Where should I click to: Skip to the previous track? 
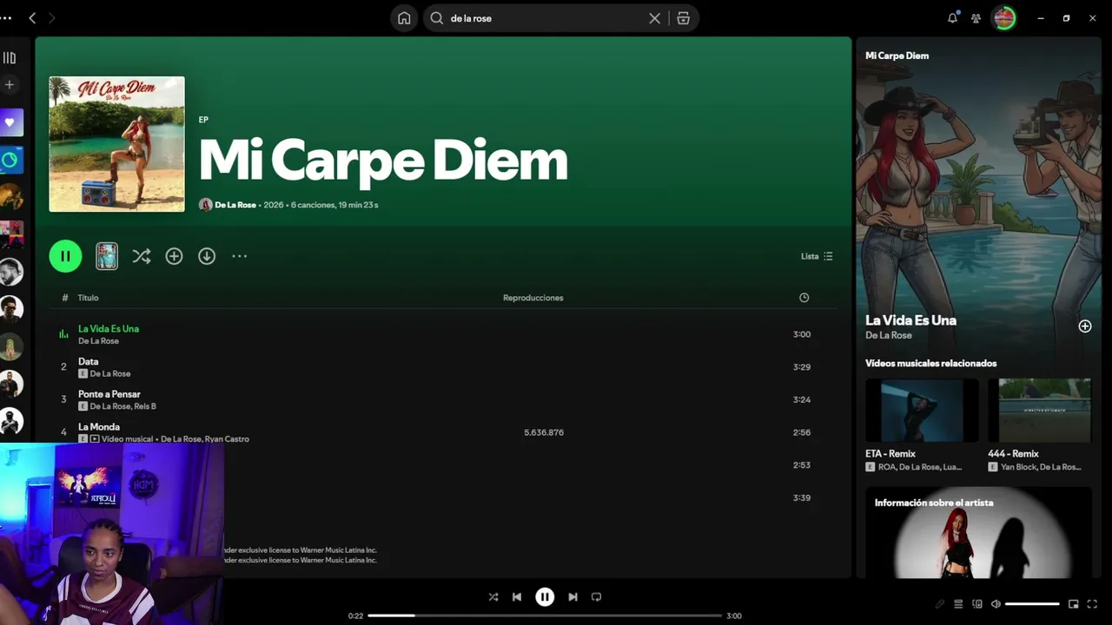click(x=517, y=597)
